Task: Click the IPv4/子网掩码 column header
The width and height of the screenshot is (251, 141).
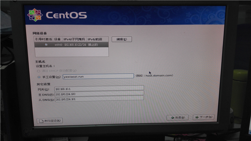Action: pos(74,39)
